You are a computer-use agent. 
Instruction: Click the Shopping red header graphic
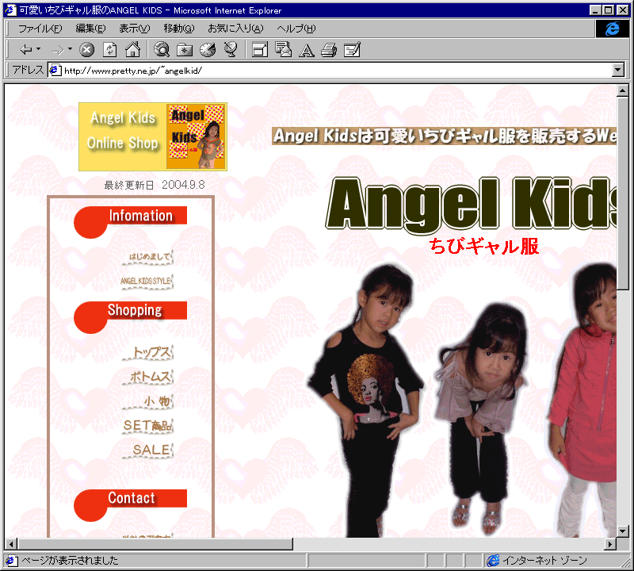pyautogui.click(x=130, y=317)
